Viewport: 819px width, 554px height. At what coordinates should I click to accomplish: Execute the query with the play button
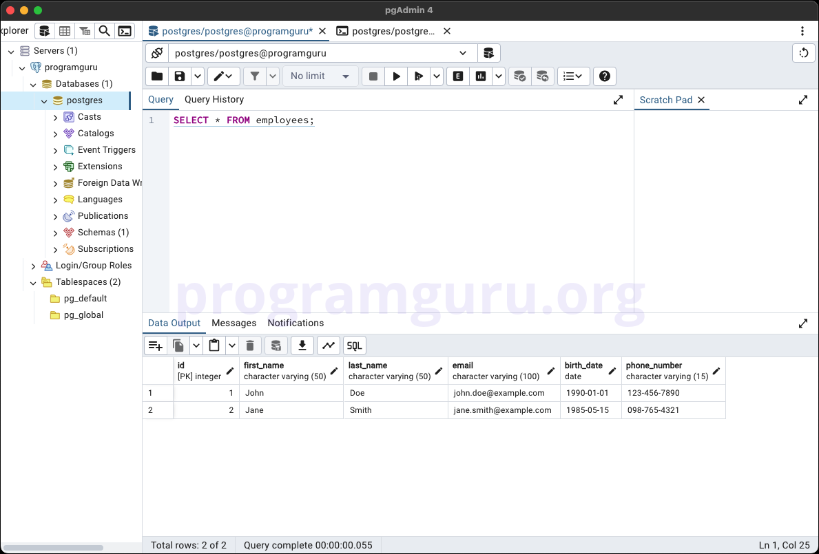[396, 76]
